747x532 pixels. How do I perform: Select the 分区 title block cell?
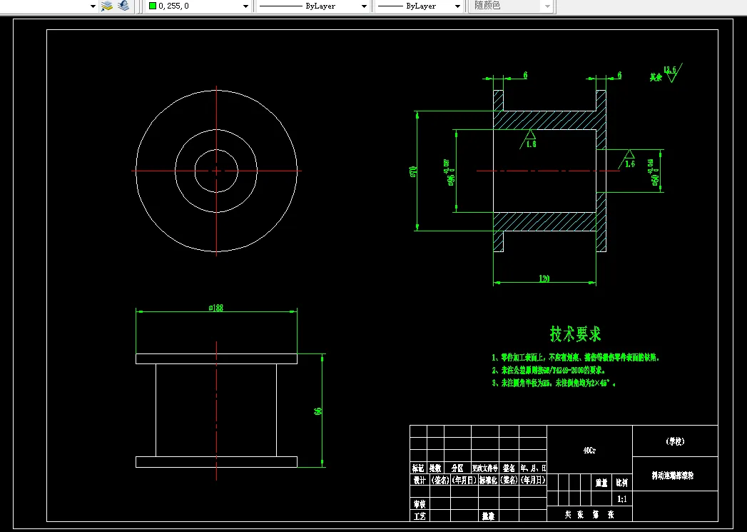[x=457, y=468]
